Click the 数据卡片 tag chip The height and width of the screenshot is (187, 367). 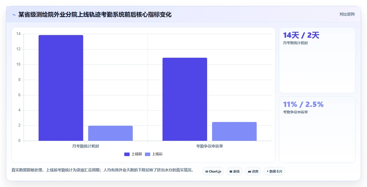[x=275, y=171]
